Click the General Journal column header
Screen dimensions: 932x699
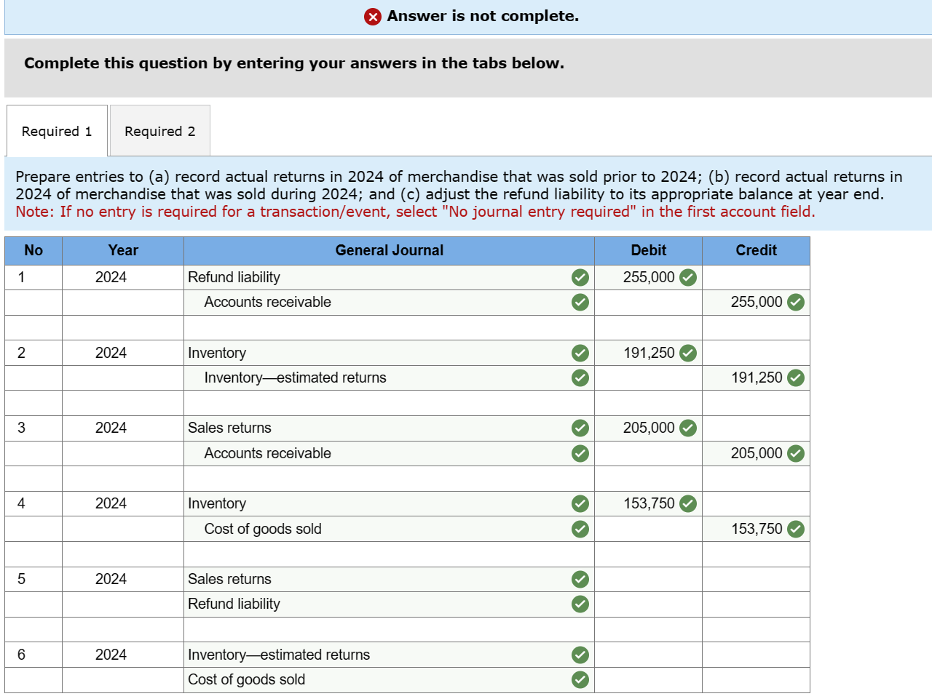(389, 250)
